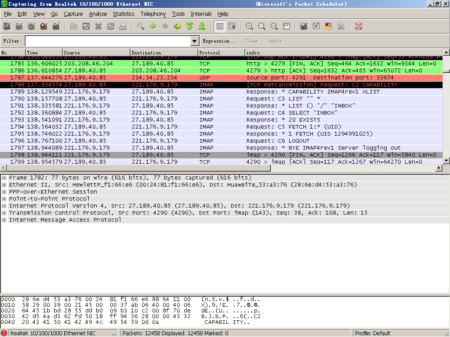Viewport: 450px width, 337px height.
Task: Open the coloring rules editor icon
Action: point(329,26)
